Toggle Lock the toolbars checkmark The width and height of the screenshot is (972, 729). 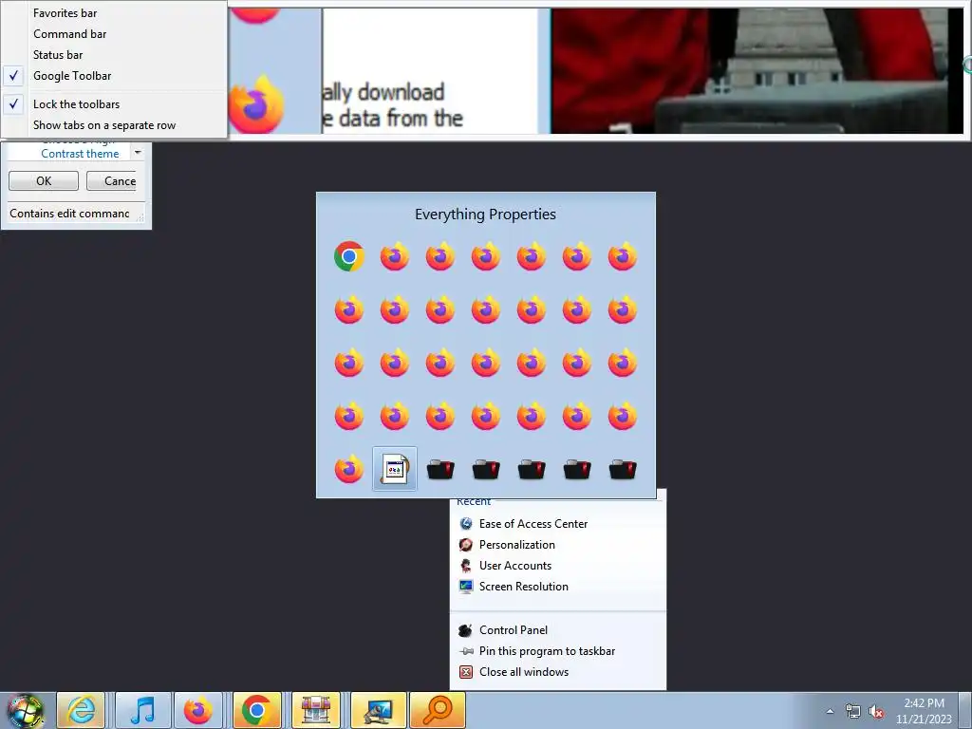(114, 104)
